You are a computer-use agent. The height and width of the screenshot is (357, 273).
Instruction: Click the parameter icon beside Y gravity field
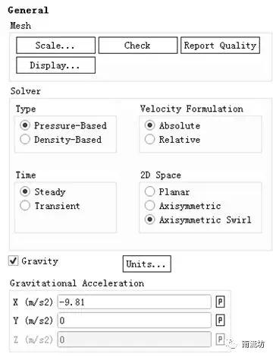pos(220,321)
